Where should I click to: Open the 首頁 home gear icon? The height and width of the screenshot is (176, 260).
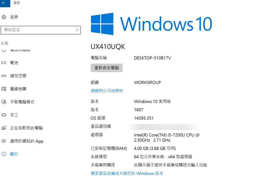tap(4, 17)
